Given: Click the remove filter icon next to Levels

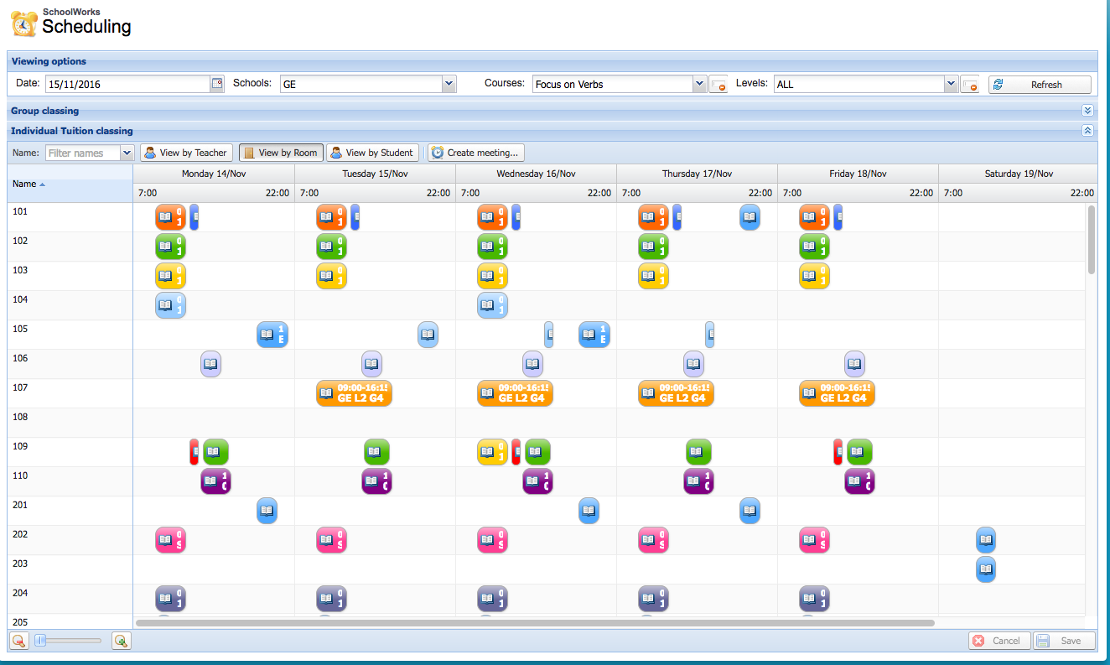Looking at the screenshot, I should [970, 84].
